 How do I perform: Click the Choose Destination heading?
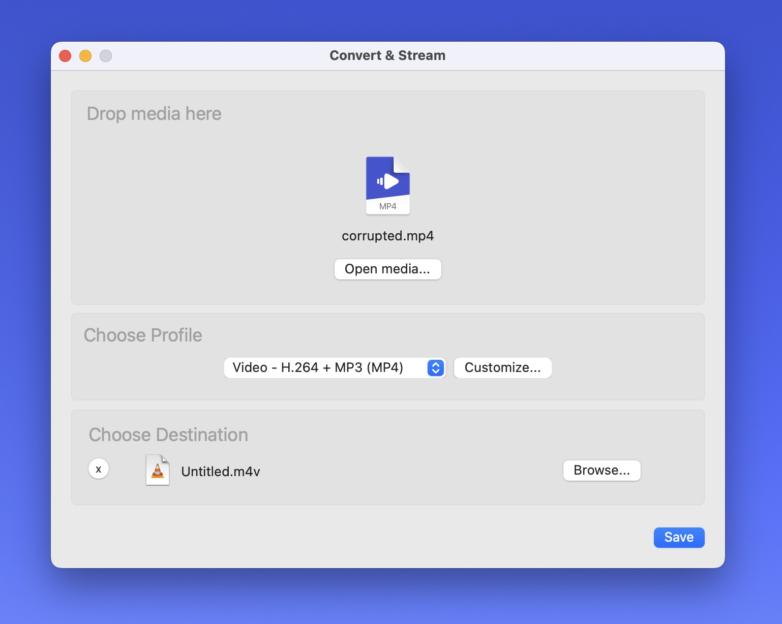(168, 435)
